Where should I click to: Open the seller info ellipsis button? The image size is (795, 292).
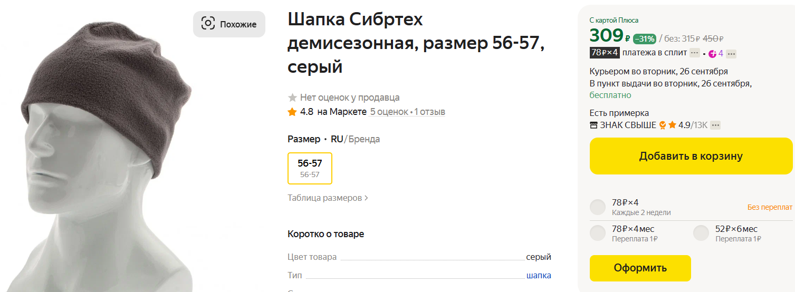tap(716, 125)
